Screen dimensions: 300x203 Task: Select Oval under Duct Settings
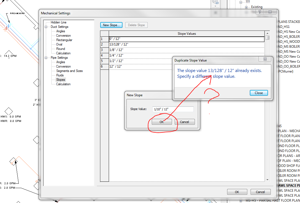(x=59, y=44)
